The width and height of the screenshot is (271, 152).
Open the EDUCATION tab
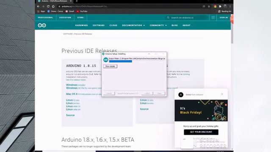pyautogui.click(x=65, y=18)
